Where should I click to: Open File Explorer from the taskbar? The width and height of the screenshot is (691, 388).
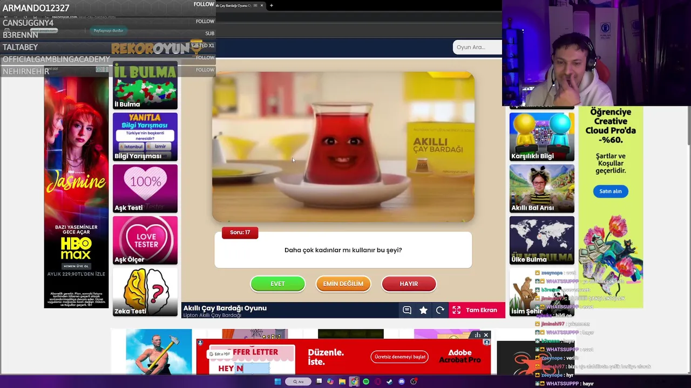point(342,382)
